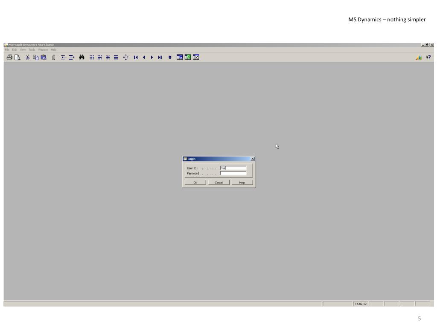This screenshot has width=437, height=327.
Task: Open the Window menu
Action: click(x=43, y=50)
